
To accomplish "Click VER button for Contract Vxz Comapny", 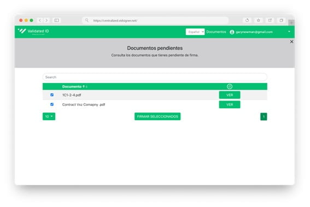I will coord(230,104).
